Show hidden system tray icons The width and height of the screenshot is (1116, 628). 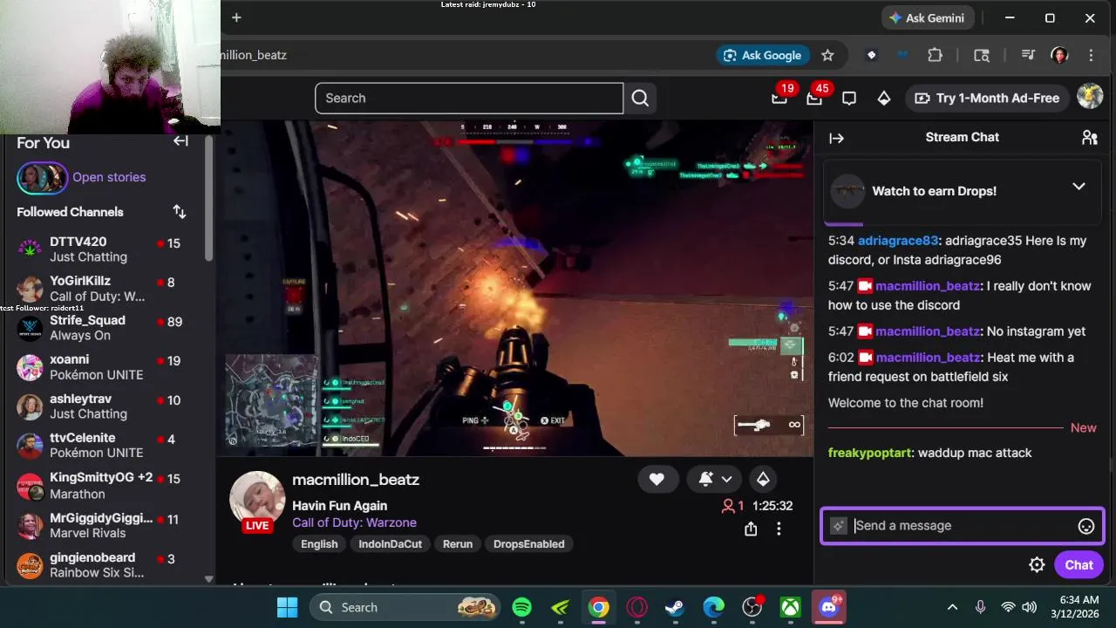click(x=952, y=607)
